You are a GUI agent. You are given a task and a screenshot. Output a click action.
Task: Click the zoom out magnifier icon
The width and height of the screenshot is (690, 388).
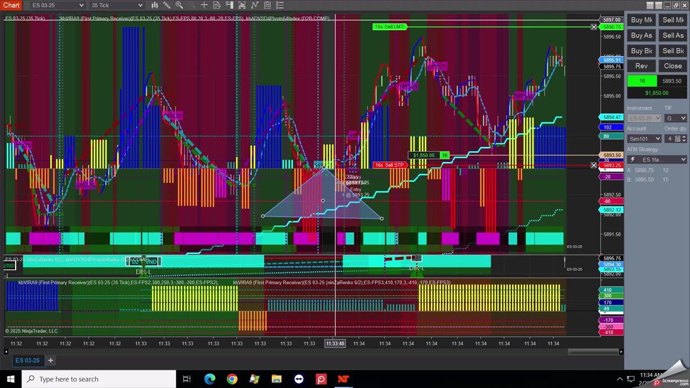[192, 5]
